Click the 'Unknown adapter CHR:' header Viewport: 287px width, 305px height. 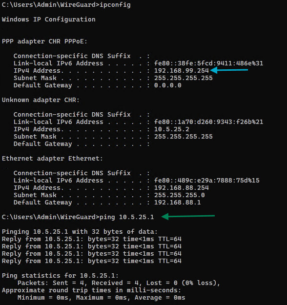(x=41, y=100)
